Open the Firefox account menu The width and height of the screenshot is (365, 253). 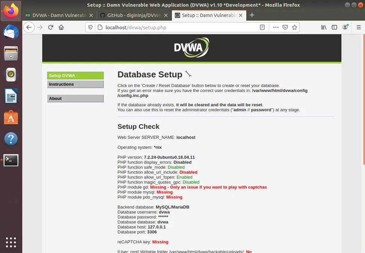[x=345, y=27]
